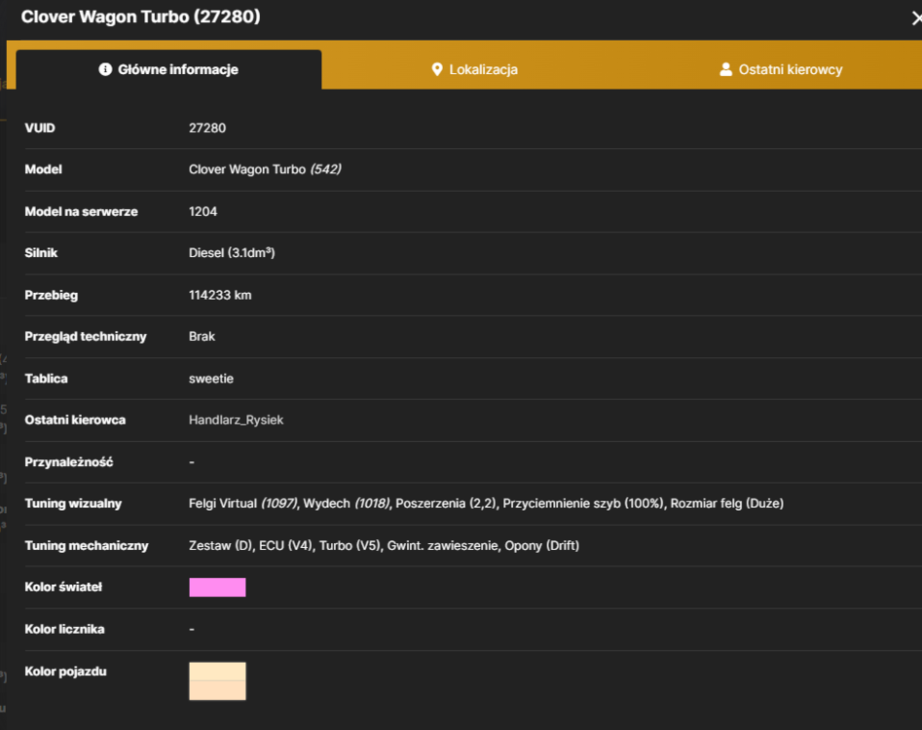Click the ECU (V4) entry
Viewport: 922px width, 730px height.
[x=286, y=545]
